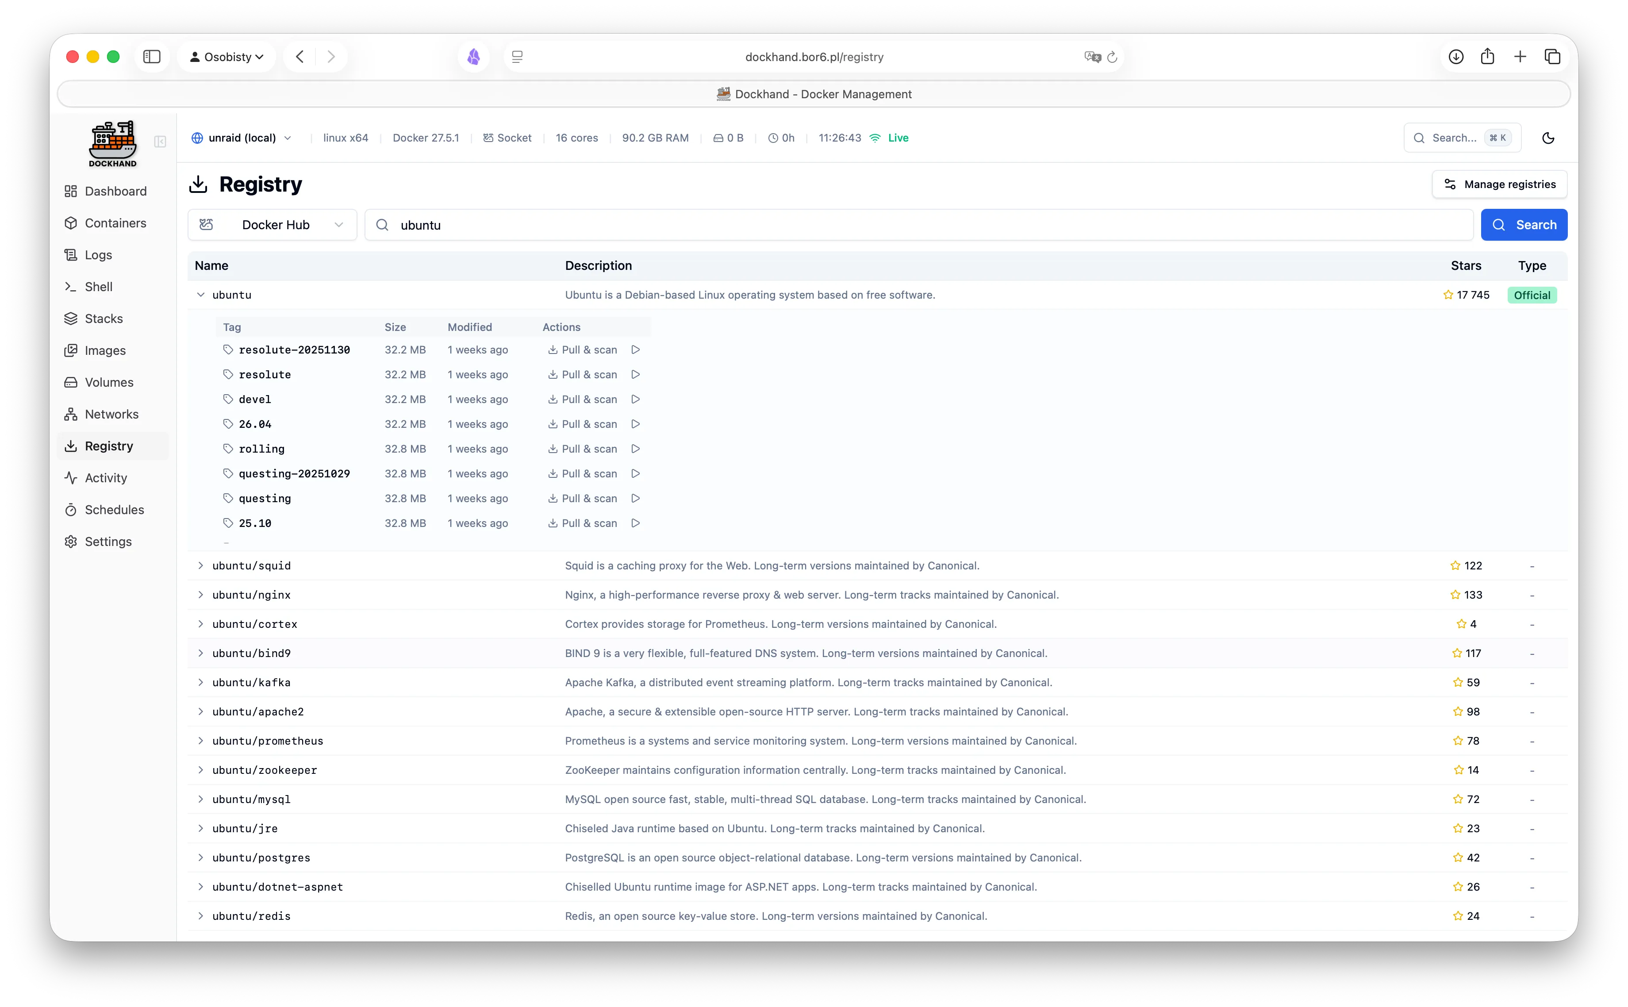This screenshot has height=1007, width=1628.
Task: Open Manage registries
Action: point(1499,184)
